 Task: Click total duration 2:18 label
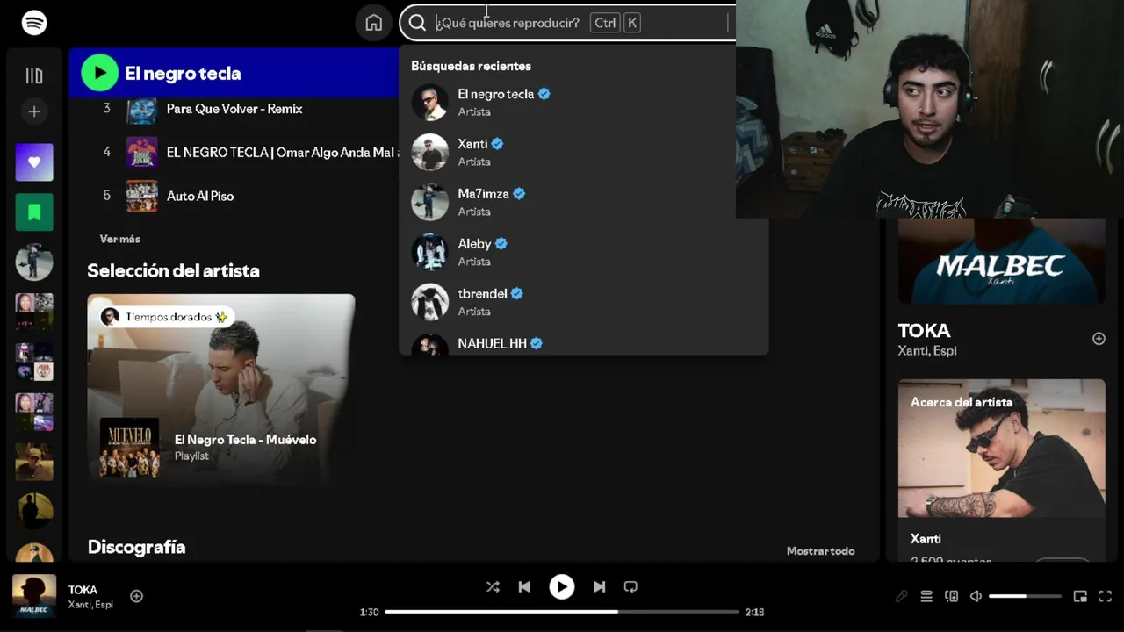(754, 612)
